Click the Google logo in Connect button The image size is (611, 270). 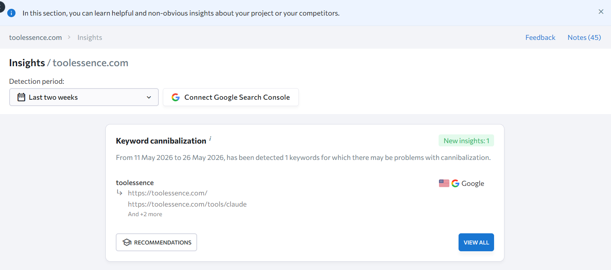pos(176,97)
